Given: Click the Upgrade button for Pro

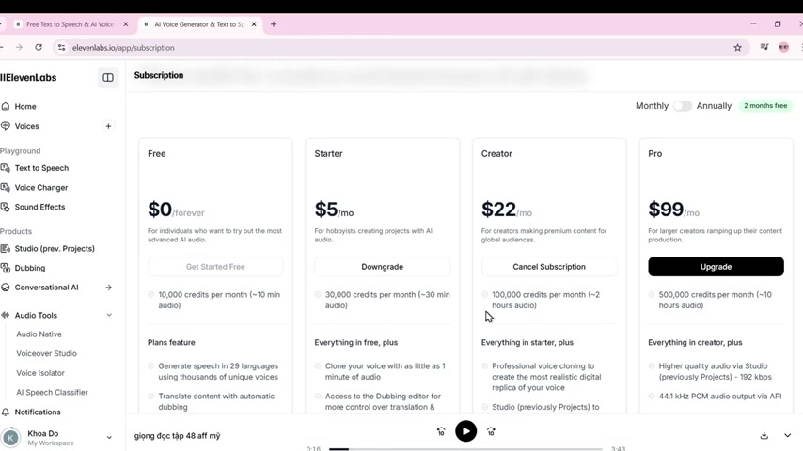Looking at the screenshot, I should [716, 267].
